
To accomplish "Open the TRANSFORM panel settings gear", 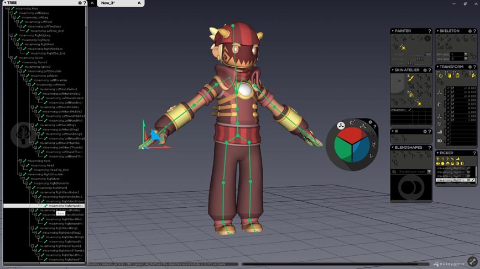I will (470, 67).
